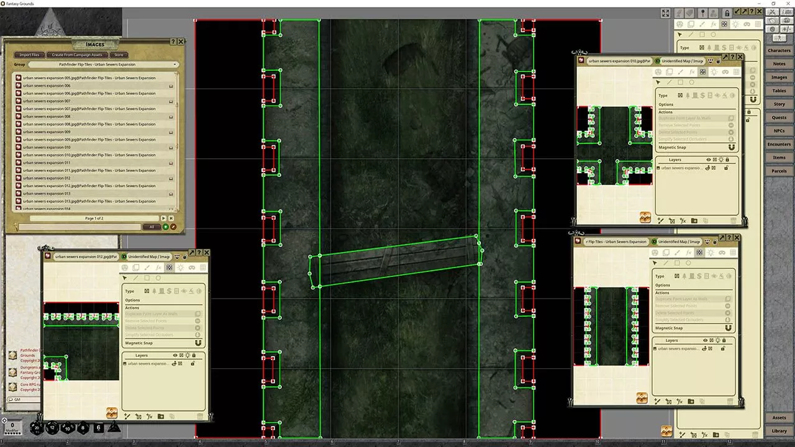The width and height of the screenshot is (795, 447).
Task: Select the line drawing tool in expansion 010 window
Action: [668, 82]
